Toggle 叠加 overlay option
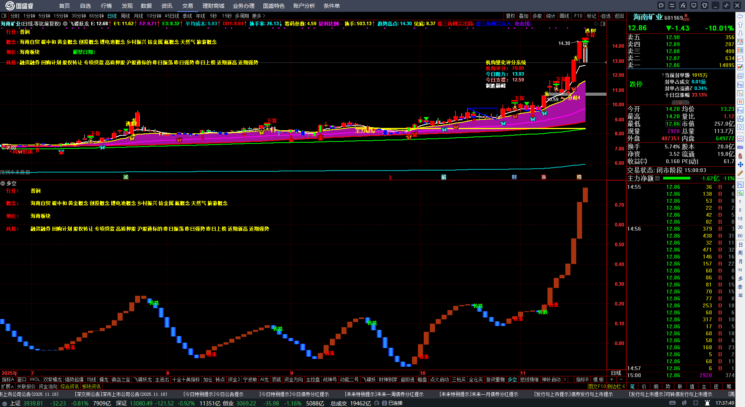745x407 pixels. (x=524, y=16)
